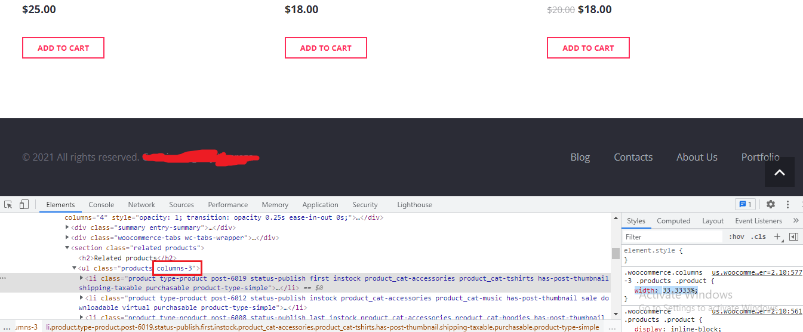Open the Sources tab
803x332 pixels.
click(x=181, y=205)
